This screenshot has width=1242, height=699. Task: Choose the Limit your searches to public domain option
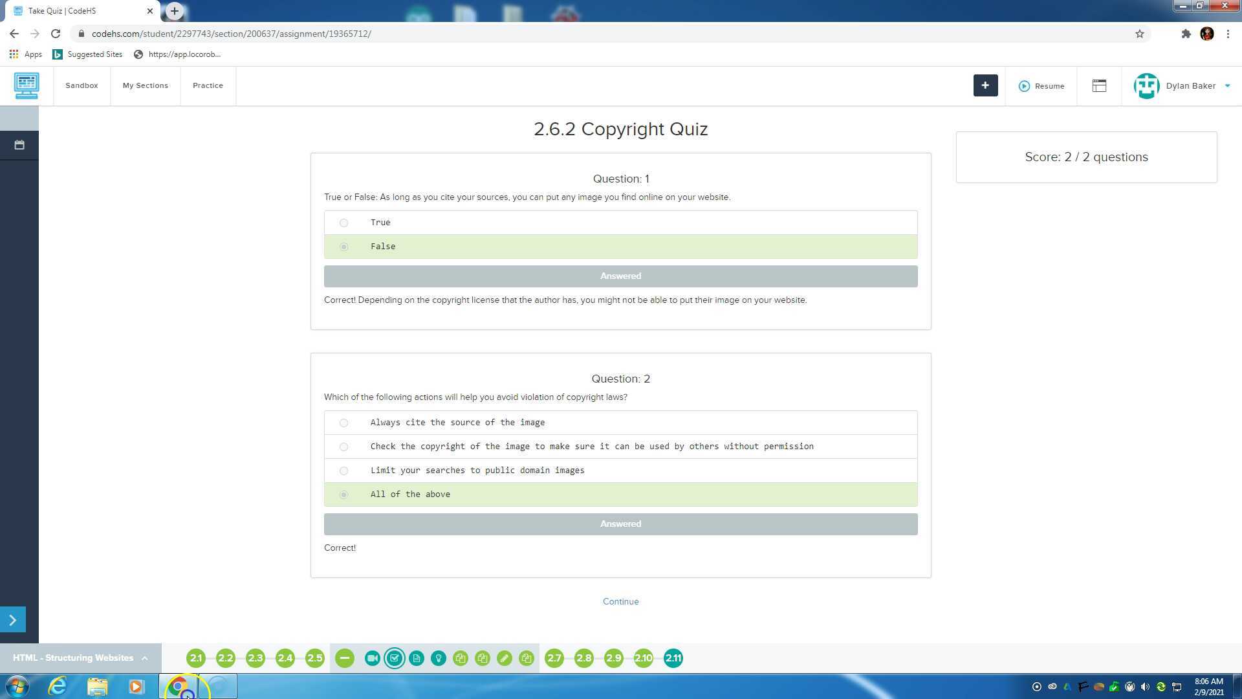(x=343, y=471)
